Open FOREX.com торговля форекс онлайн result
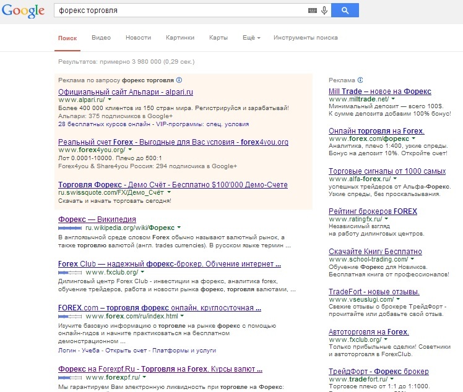Image resolution: width=463 pixels, height=392 pixels. (x=160, y=308)
